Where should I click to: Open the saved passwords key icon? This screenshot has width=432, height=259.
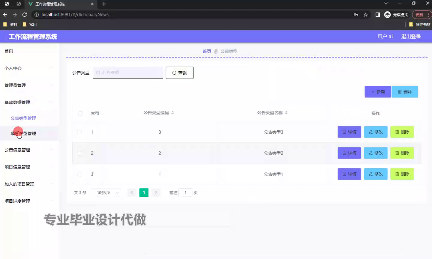tap(356, 14)
